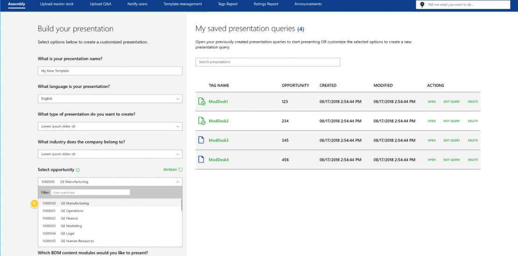Image resolution: width=518 pixels, height=256 pixels.
Task: Click OPEN for the ModDesk1 query
Action: click(431, 101)
